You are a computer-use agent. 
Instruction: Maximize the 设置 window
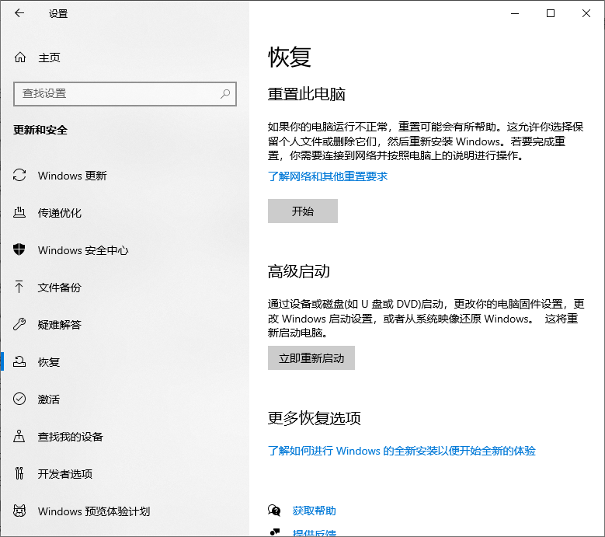551,13
